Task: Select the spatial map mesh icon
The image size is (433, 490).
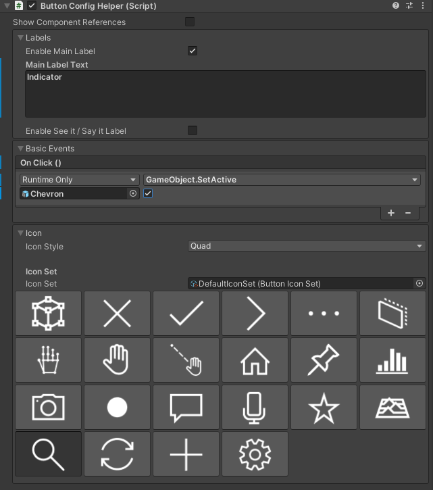Action: [392, 407]
